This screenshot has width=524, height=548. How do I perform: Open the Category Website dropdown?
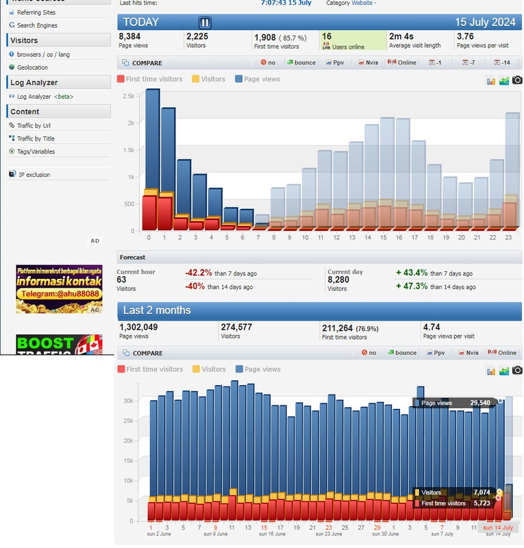360,3
